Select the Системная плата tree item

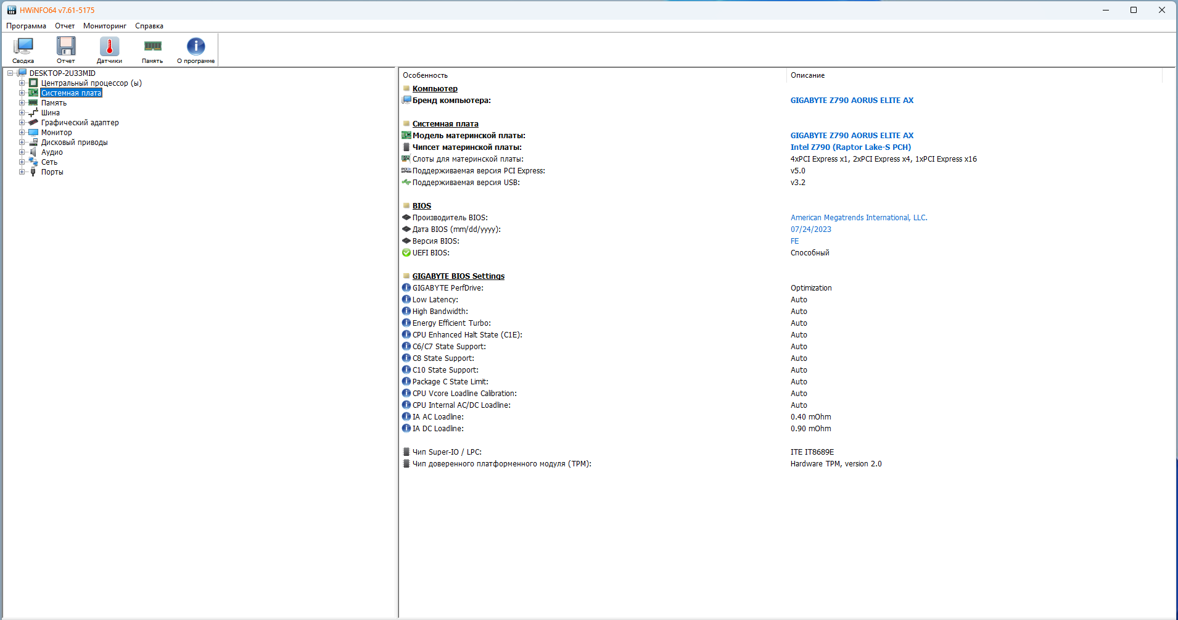[72, 93]
